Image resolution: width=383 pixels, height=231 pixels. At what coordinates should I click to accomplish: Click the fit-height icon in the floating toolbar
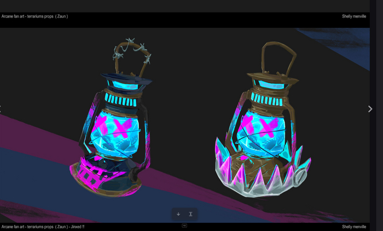[x=191, y=214]
